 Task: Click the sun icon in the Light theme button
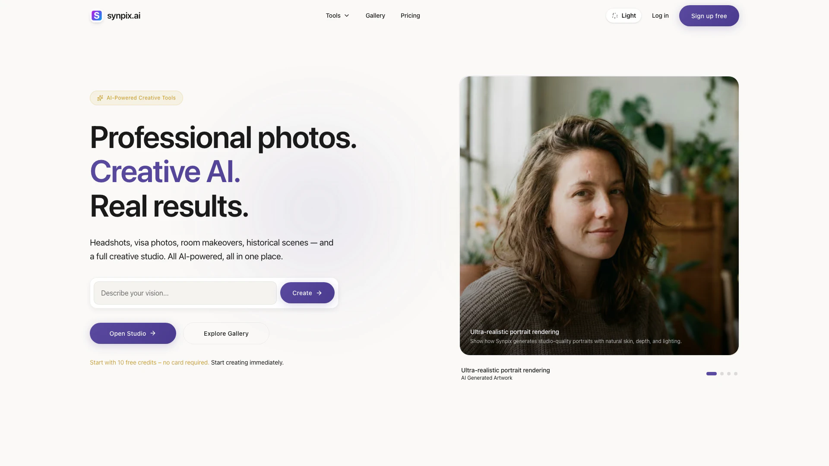(615, 16)
